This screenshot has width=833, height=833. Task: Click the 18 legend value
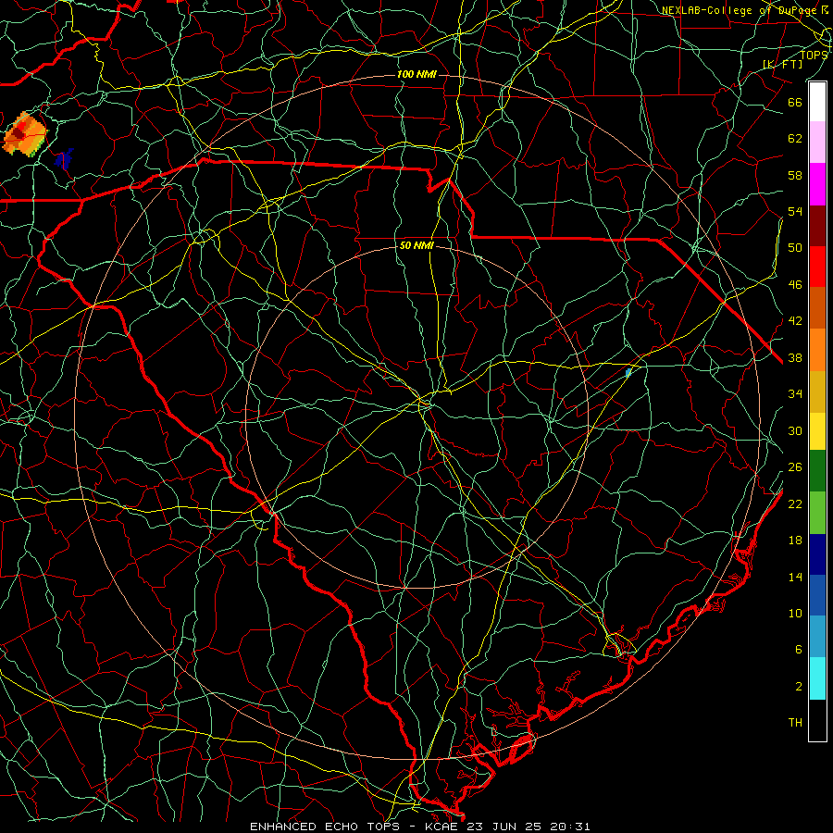coord(795,541)
